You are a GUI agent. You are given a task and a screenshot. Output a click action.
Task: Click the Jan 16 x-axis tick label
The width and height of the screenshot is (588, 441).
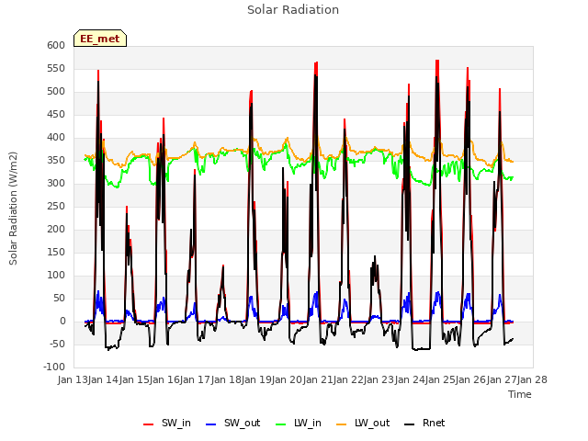(164, 379)
